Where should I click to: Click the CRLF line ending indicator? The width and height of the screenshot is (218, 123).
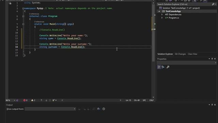151,100
